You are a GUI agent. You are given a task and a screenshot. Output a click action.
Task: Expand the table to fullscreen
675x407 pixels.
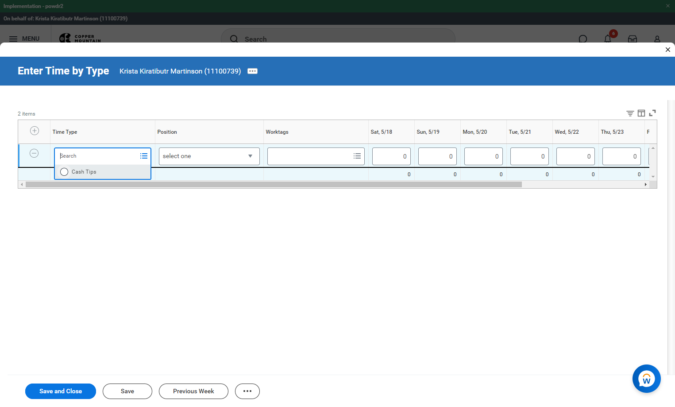(x=652, y=113)
